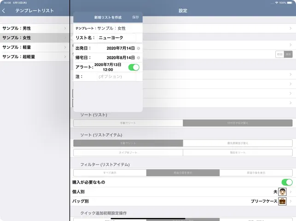This screenshot has width=296, height=221.
Task: Select template サンプル：軽量
Action: point(35,47)
